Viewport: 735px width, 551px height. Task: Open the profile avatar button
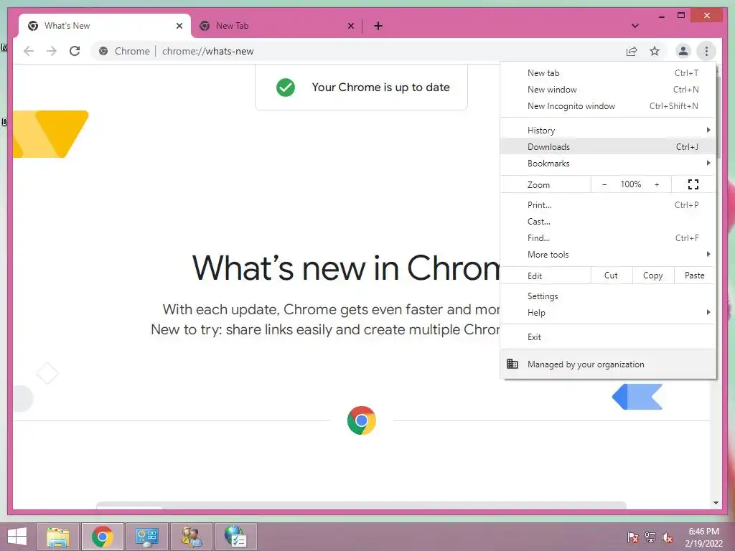point(683,51)
